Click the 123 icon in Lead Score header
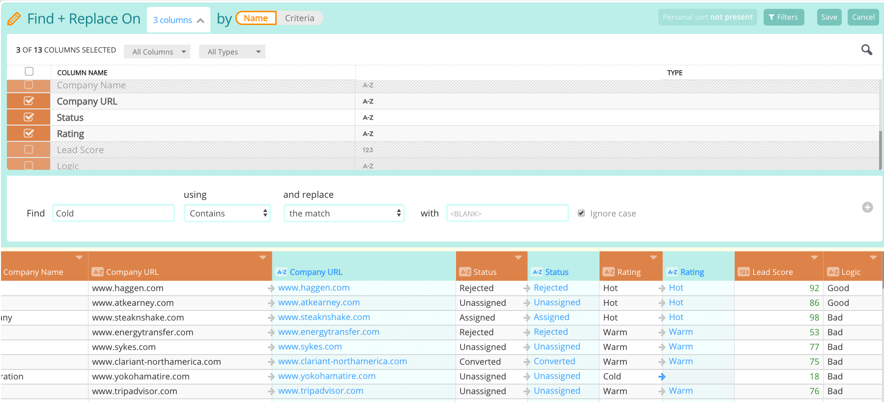 click(744, 272)
